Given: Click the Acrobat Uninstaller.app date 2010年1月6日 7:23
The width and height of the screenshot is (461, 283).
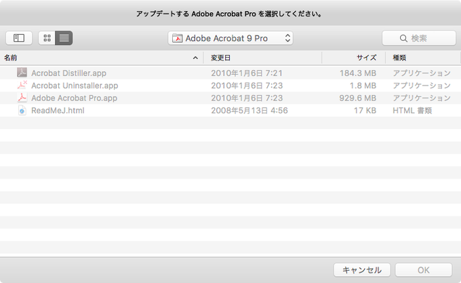Looking at the screenshot, I should point(247,86).
